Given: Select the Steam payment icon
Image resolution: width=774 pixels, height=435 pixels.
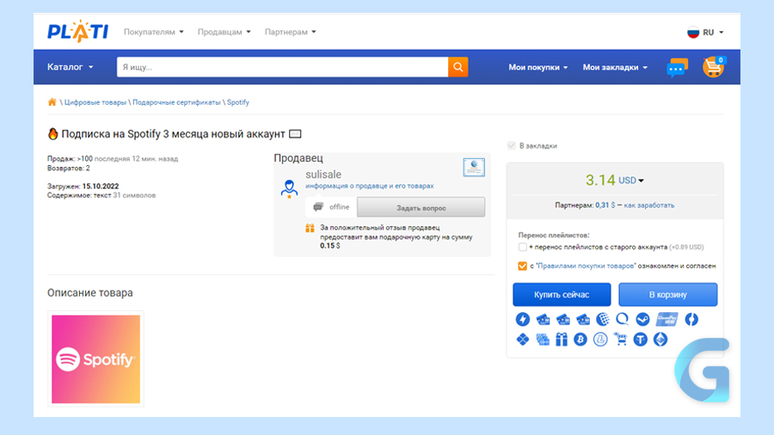Looking at the screenshot, I should [x=642, y=320].
